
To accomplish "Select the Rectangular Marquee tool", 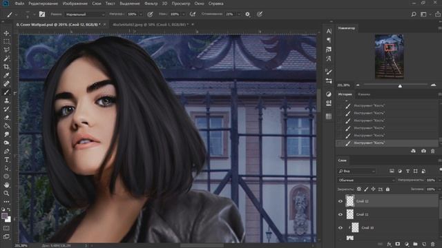I will tap(6, 41).
